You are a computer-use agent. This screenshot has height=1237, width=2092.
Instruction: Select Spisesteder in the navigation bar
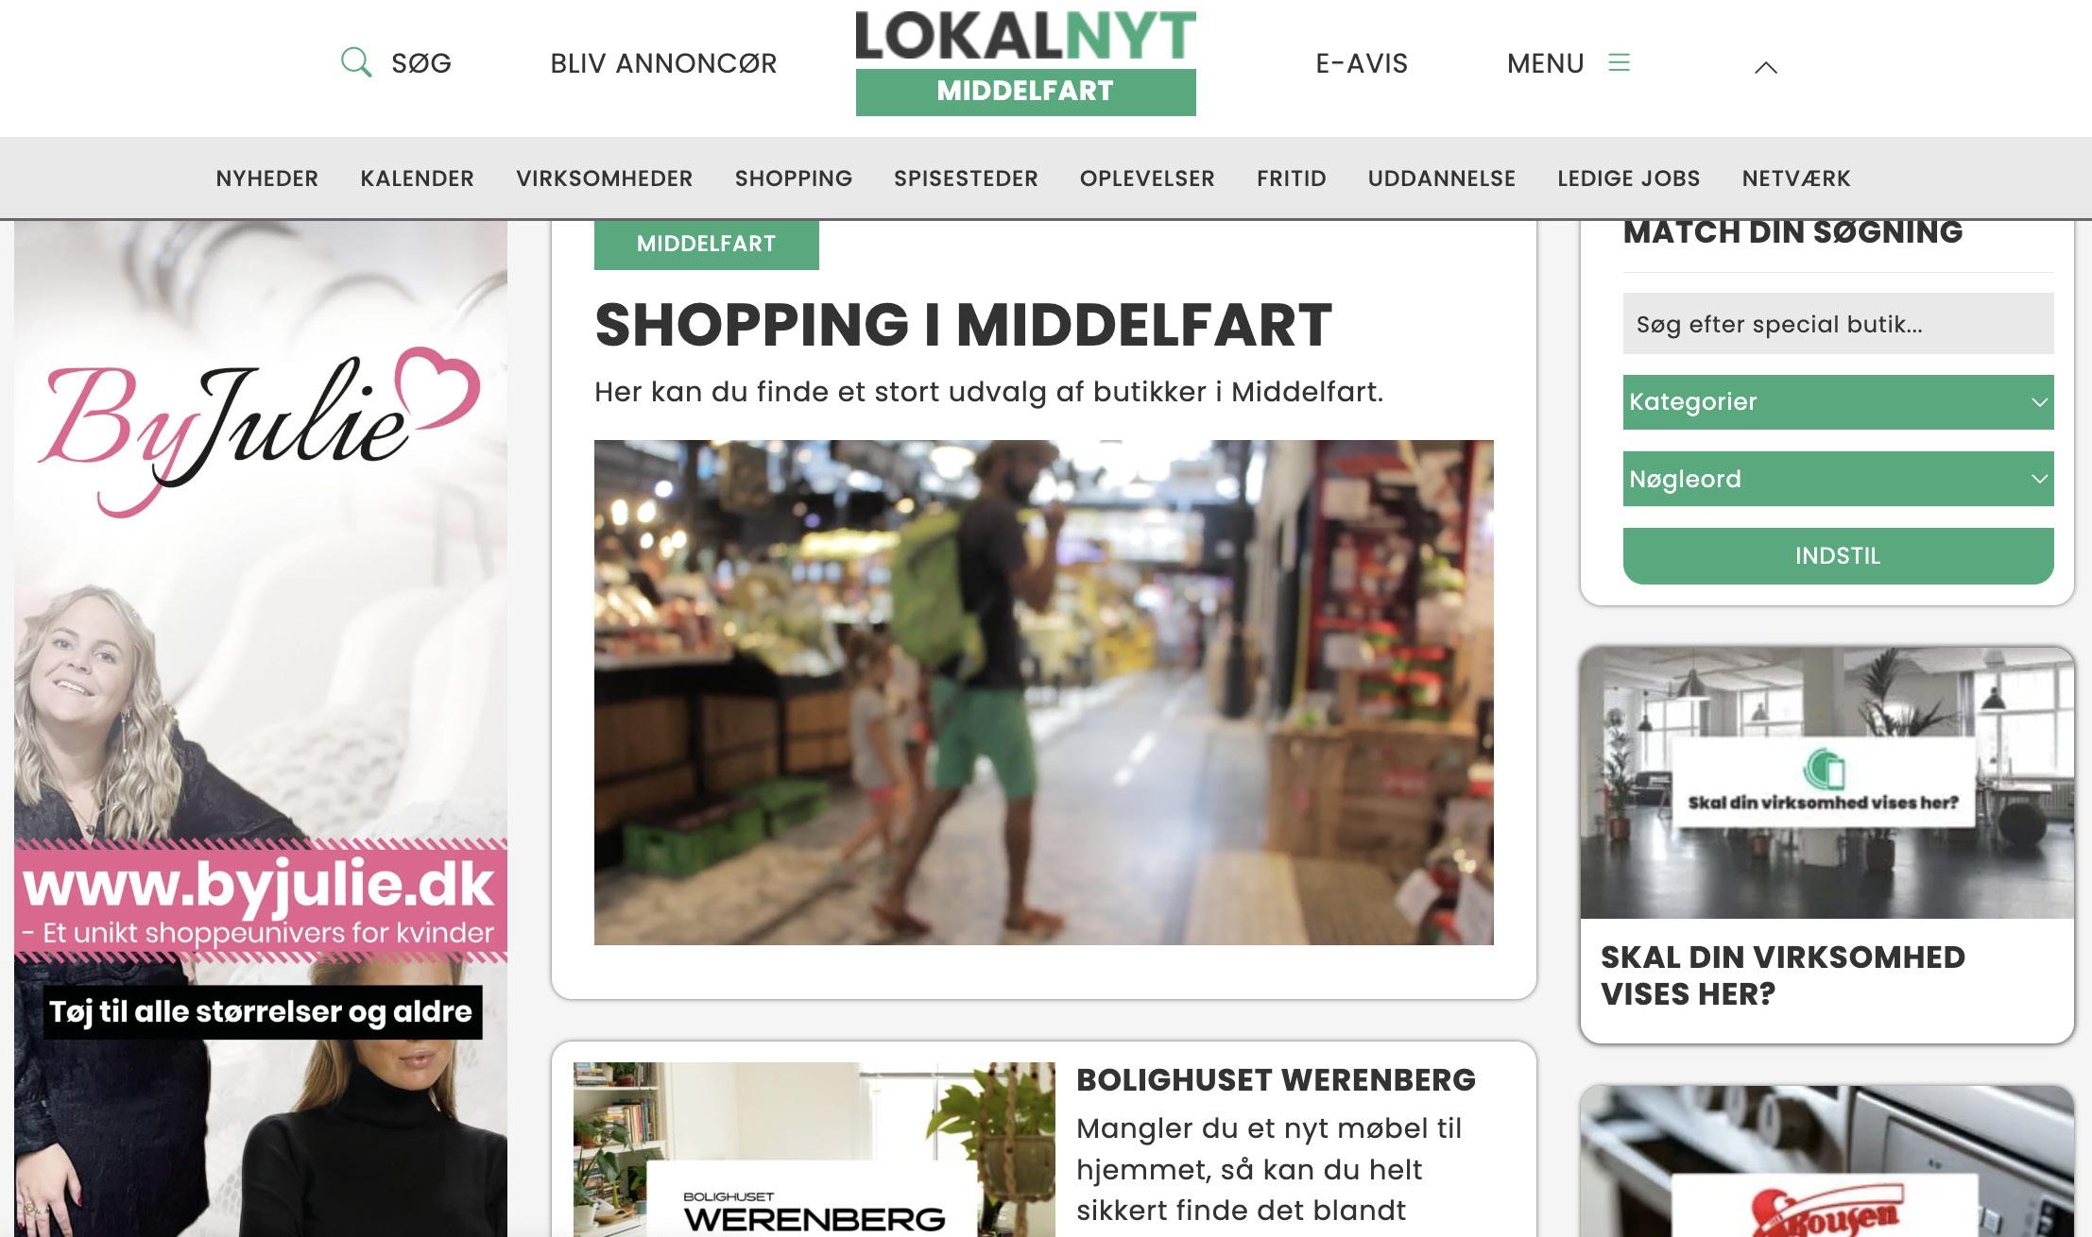966,178
